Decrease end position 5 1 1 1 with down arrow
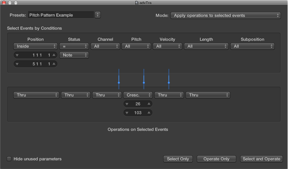Screen dimensions: 288x169 coord(17,64)
